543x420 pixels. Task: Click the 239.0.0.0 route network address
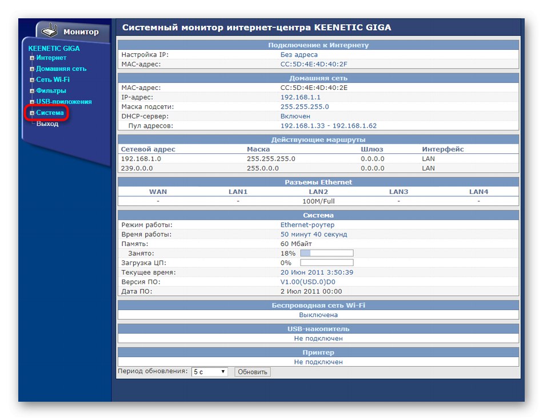[136, 168]
